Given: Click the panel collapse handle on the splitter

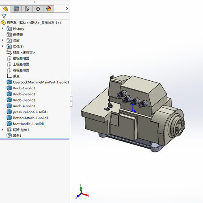Looking at the screenshot, I should pos(71,101).
